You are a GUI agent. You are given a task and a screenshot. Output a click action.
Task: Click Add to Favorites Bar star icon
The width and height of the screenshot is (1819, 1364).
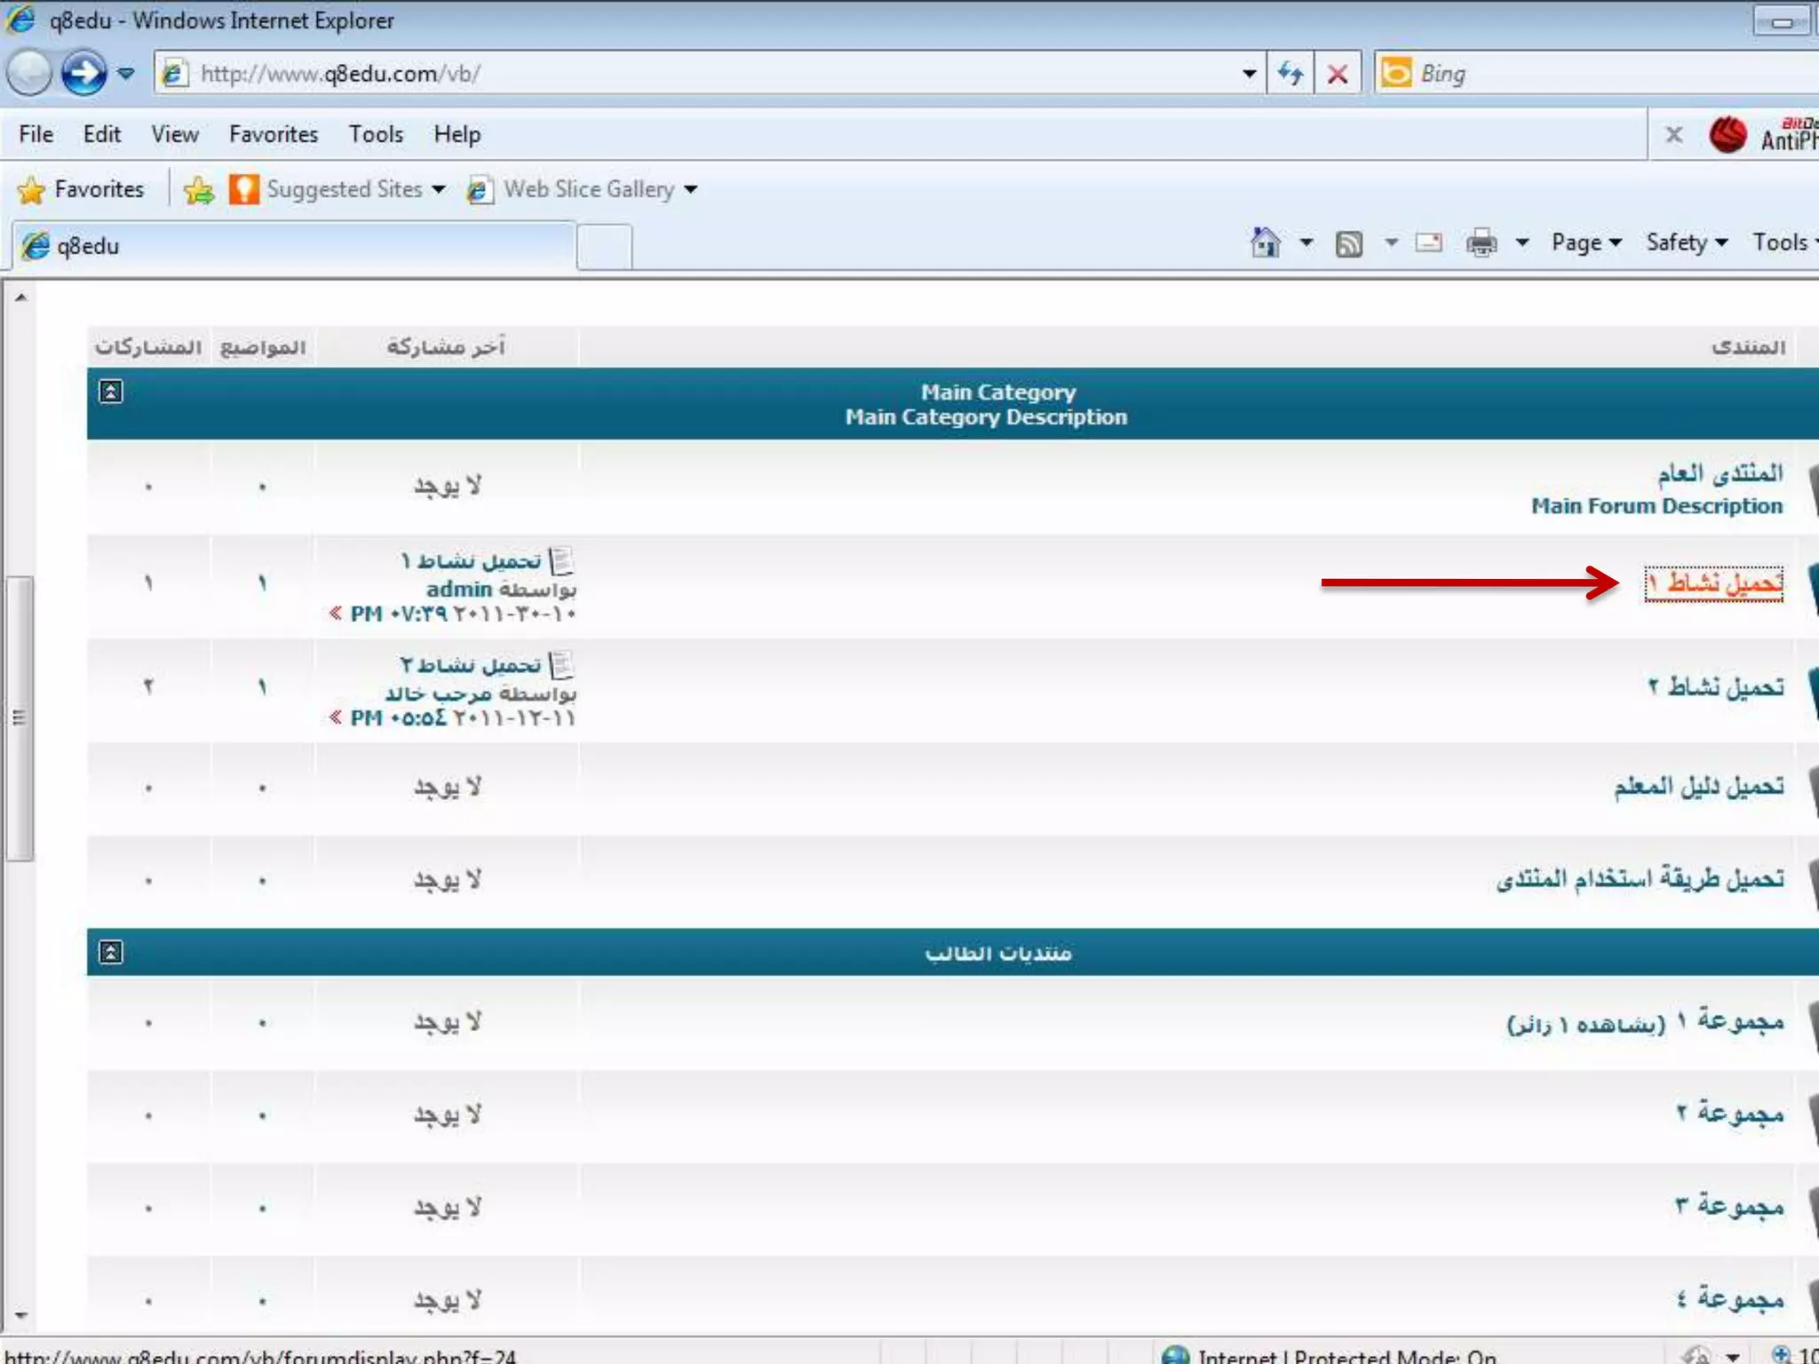click(199, 190)
